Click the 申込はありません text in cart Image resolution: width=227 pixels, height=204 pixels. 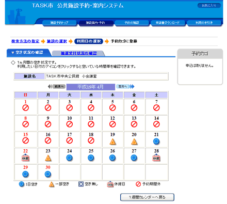(x=200, y=66)
